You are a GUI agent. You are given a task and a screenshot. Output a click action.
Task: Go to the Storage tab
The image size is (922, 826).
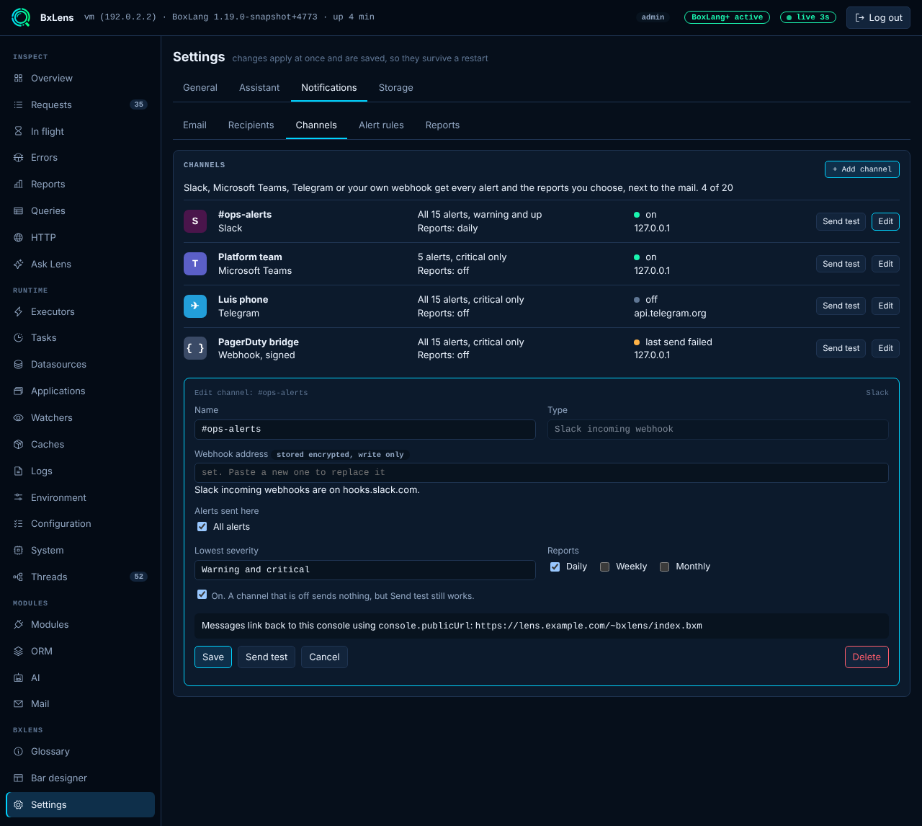click(396, 87)
